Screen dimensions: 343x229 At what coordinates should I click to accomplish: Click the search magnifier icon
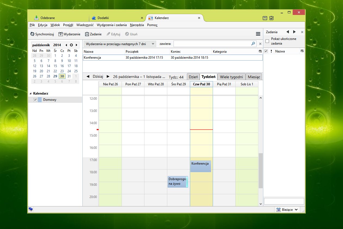point(253,43)
